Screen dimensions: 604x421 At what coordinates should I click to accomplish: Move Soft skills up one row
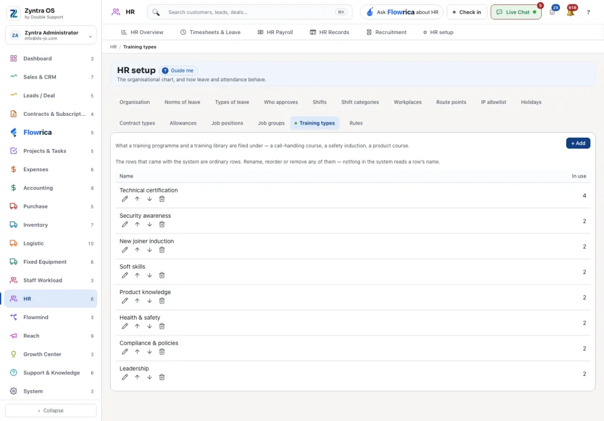(137, 276)
